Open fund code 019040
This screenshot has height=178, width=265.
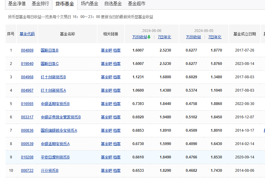pyautogui.click(x=27, y=64)
